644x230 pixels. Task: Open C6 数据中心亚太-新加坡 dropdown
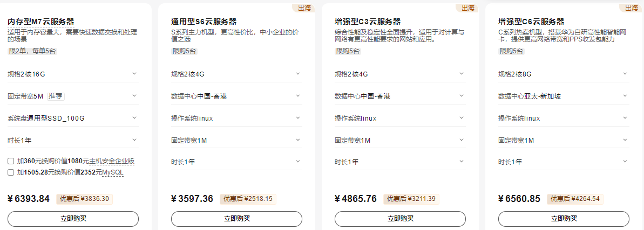tap(625, 96)
